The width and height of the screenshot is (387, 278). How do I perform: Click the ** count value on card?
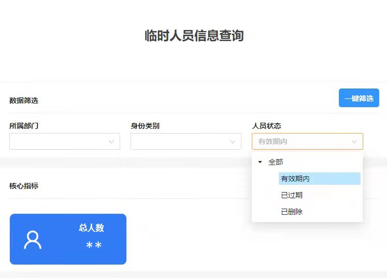(x=94, y=245)
